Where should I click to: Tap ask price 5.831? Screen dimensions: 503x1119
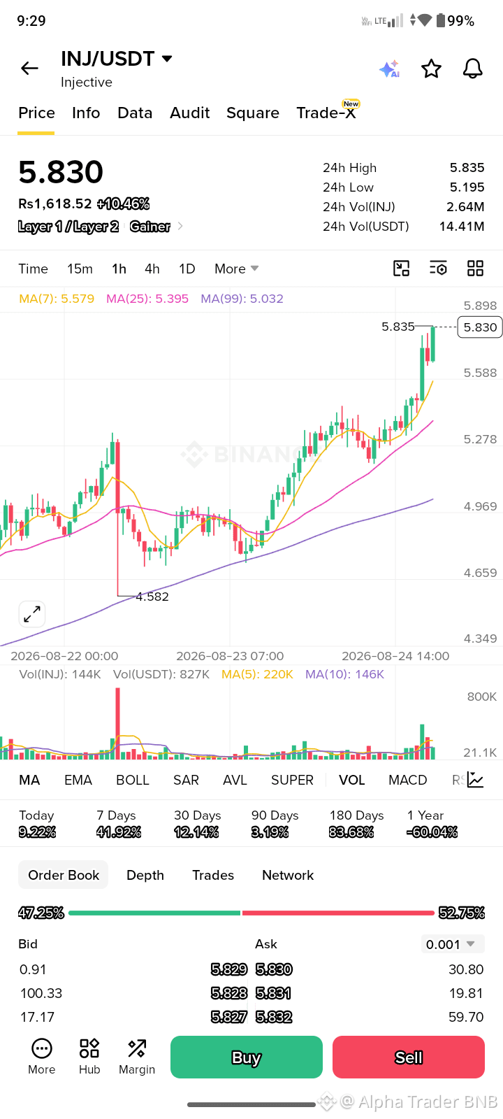(274, 993)
